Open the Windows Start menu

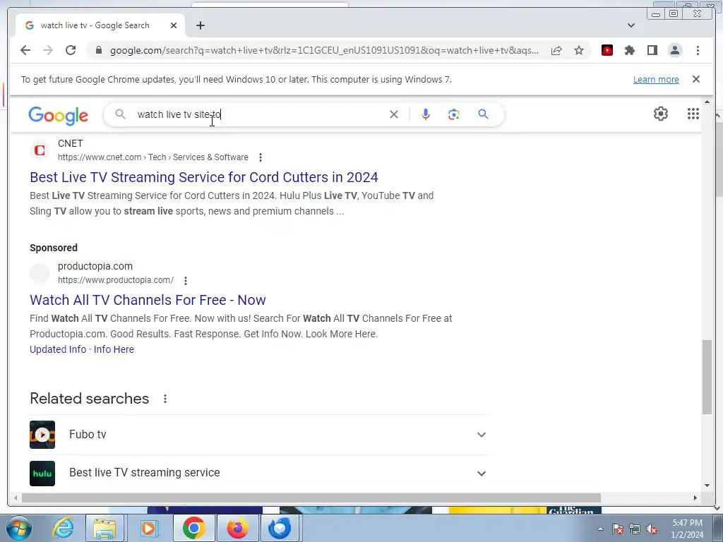18,528
